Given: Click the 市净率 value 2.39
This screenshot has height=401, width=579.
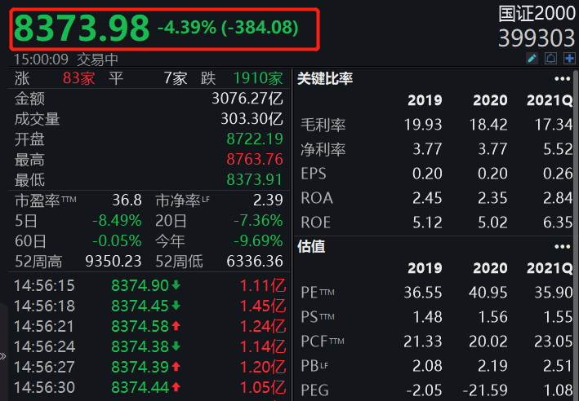Looking at the screenshot, I should [268, 200].
